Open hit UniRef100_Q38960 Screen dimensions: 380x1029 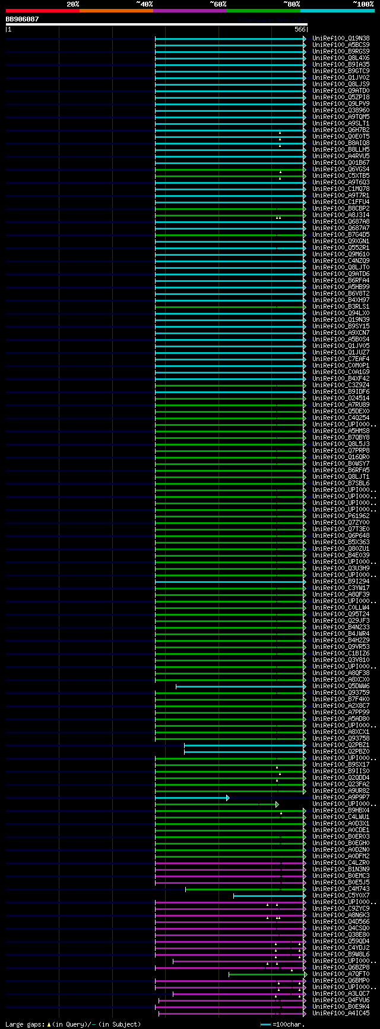pos(341,110)
